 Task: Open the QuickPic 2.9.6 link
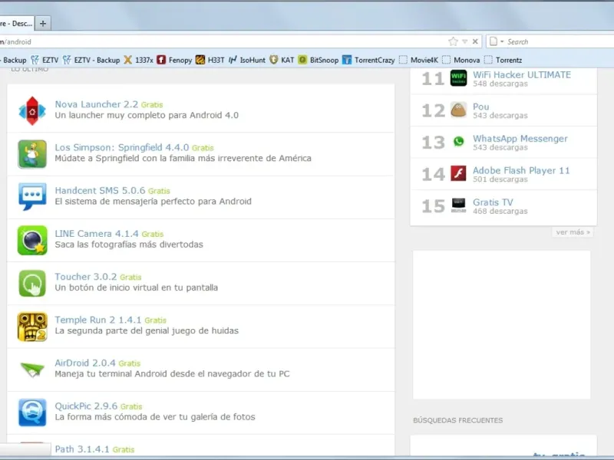point(86,406)
